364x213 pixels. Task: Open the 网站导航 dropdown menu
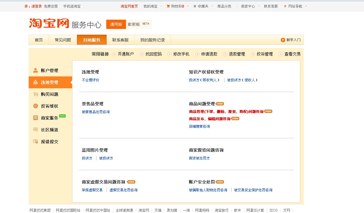tap(295, 6)
